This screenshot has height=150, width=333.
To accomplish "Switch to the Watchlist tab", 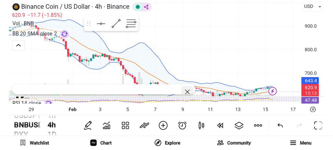I will tap(34, 143).
